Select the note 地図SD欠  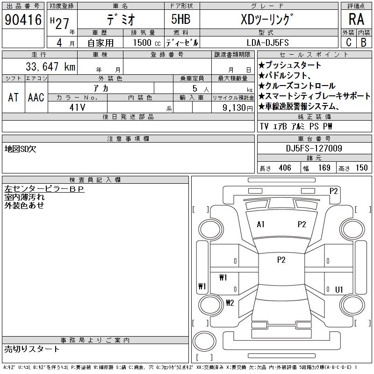point(20,149)
